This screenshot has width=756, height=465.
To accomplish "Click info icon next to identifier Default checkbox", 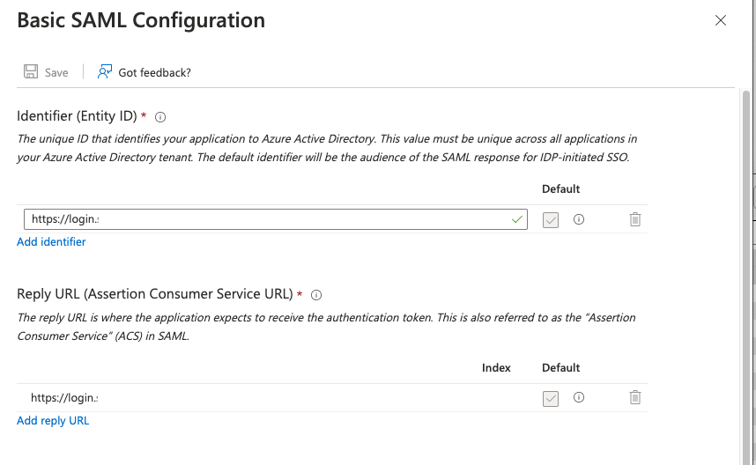I will 579,219.
